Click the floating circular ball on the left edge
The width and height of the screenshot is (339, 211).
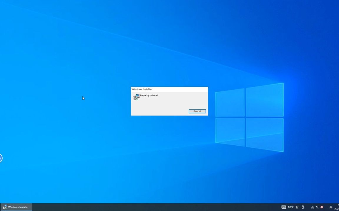[1, 158]
